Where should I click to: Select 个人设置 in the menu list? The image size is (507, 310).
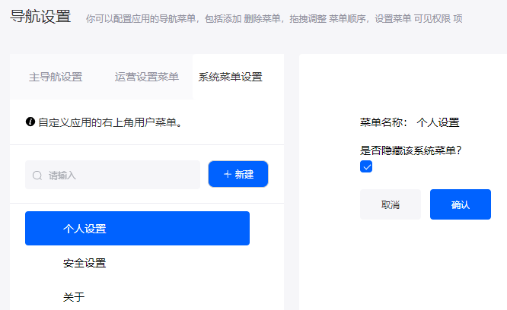[x=138, y=229]
